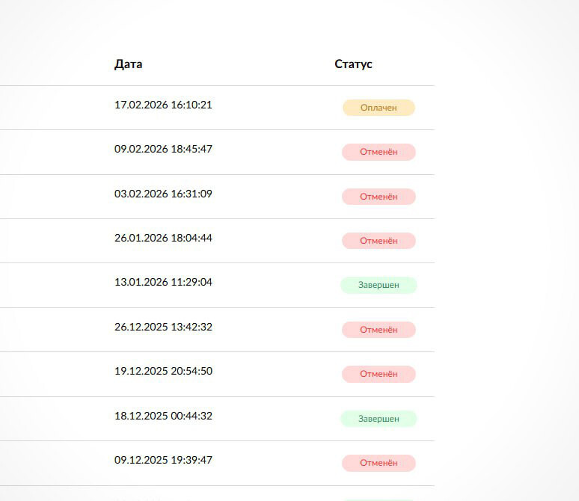Select Завершен status for 18.12.2025 order
579x501 pixels.
point(379,419)
